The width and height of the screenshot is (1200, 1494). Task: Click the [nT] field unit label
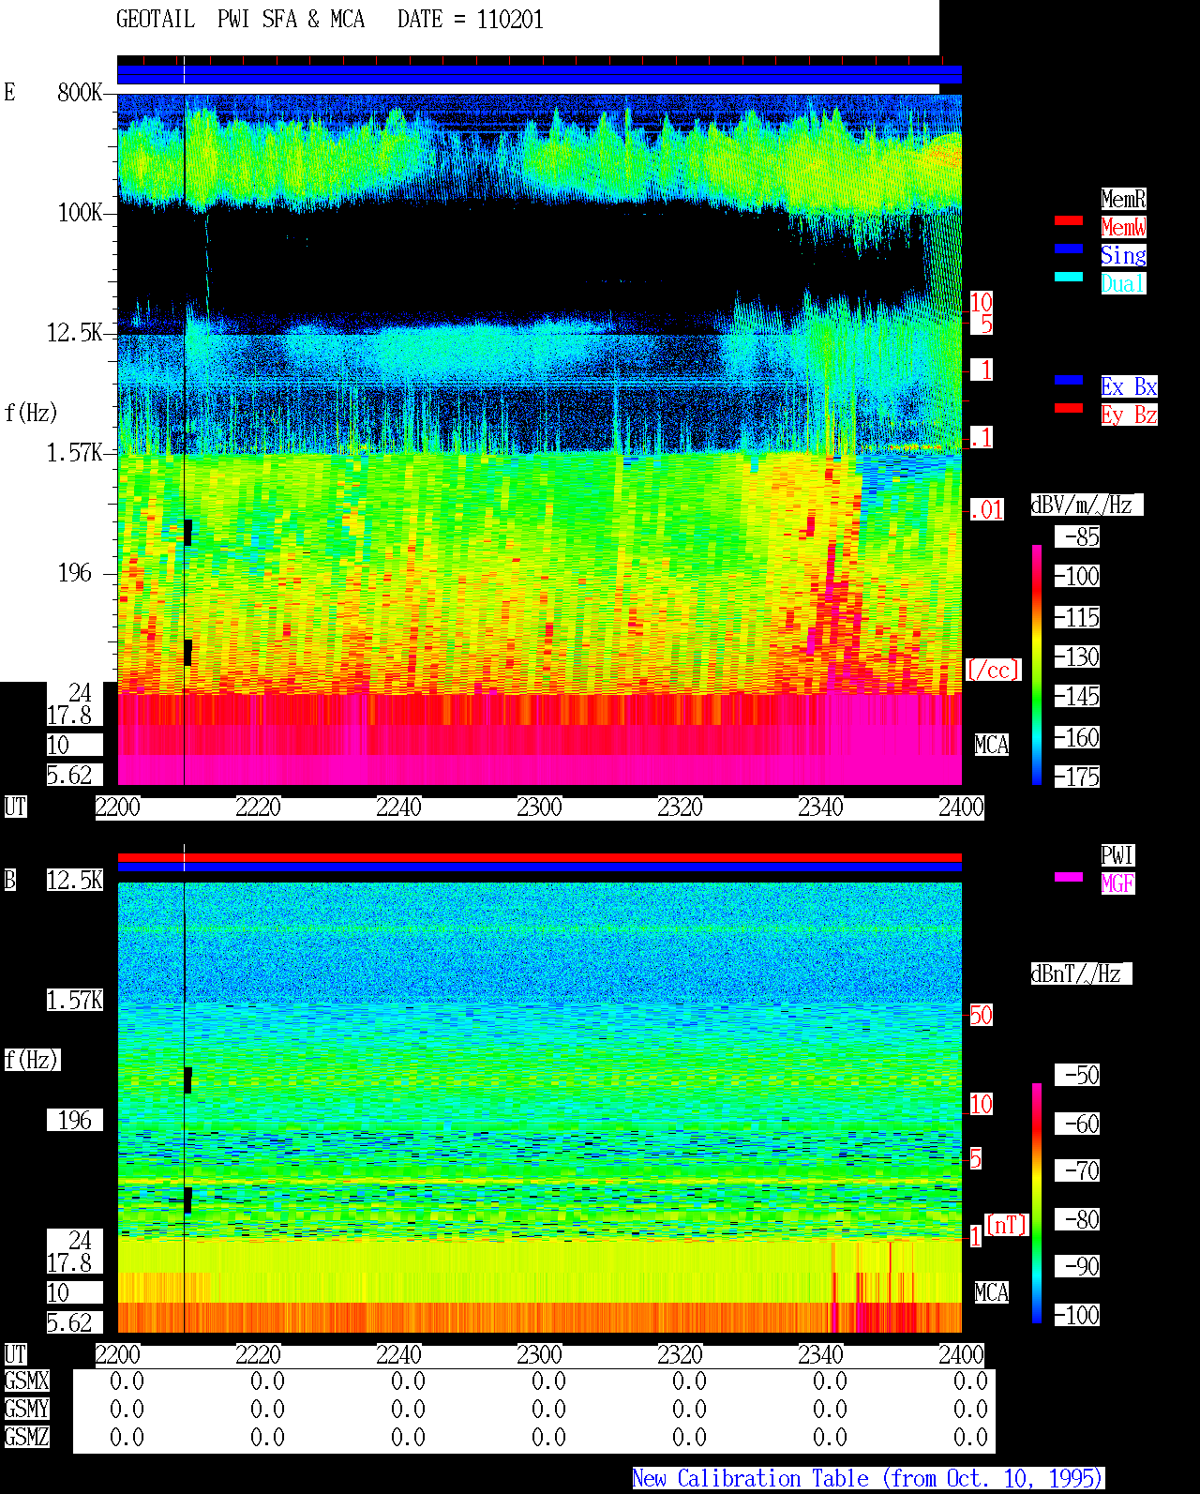1007,1225
